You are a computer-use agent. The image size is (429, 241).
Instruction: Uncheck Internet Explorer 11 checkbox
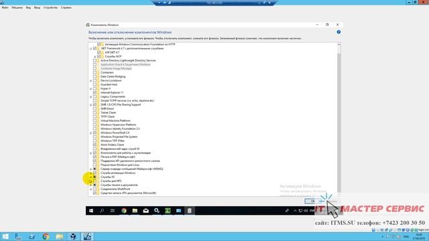[x=95, y=92]
